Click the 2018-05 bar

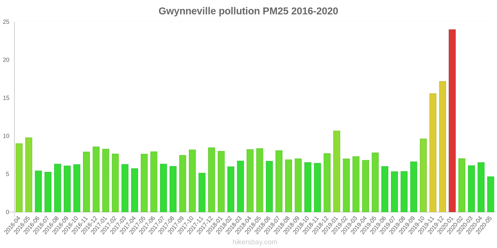260,180
